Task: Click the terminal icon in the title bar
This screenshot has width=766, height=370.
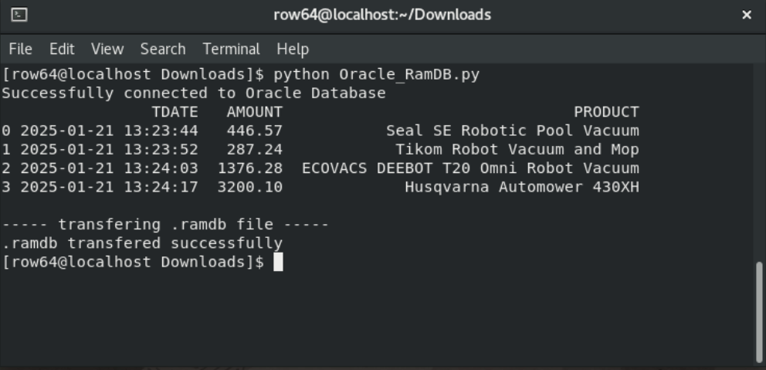Action: [x=19, y=15]
